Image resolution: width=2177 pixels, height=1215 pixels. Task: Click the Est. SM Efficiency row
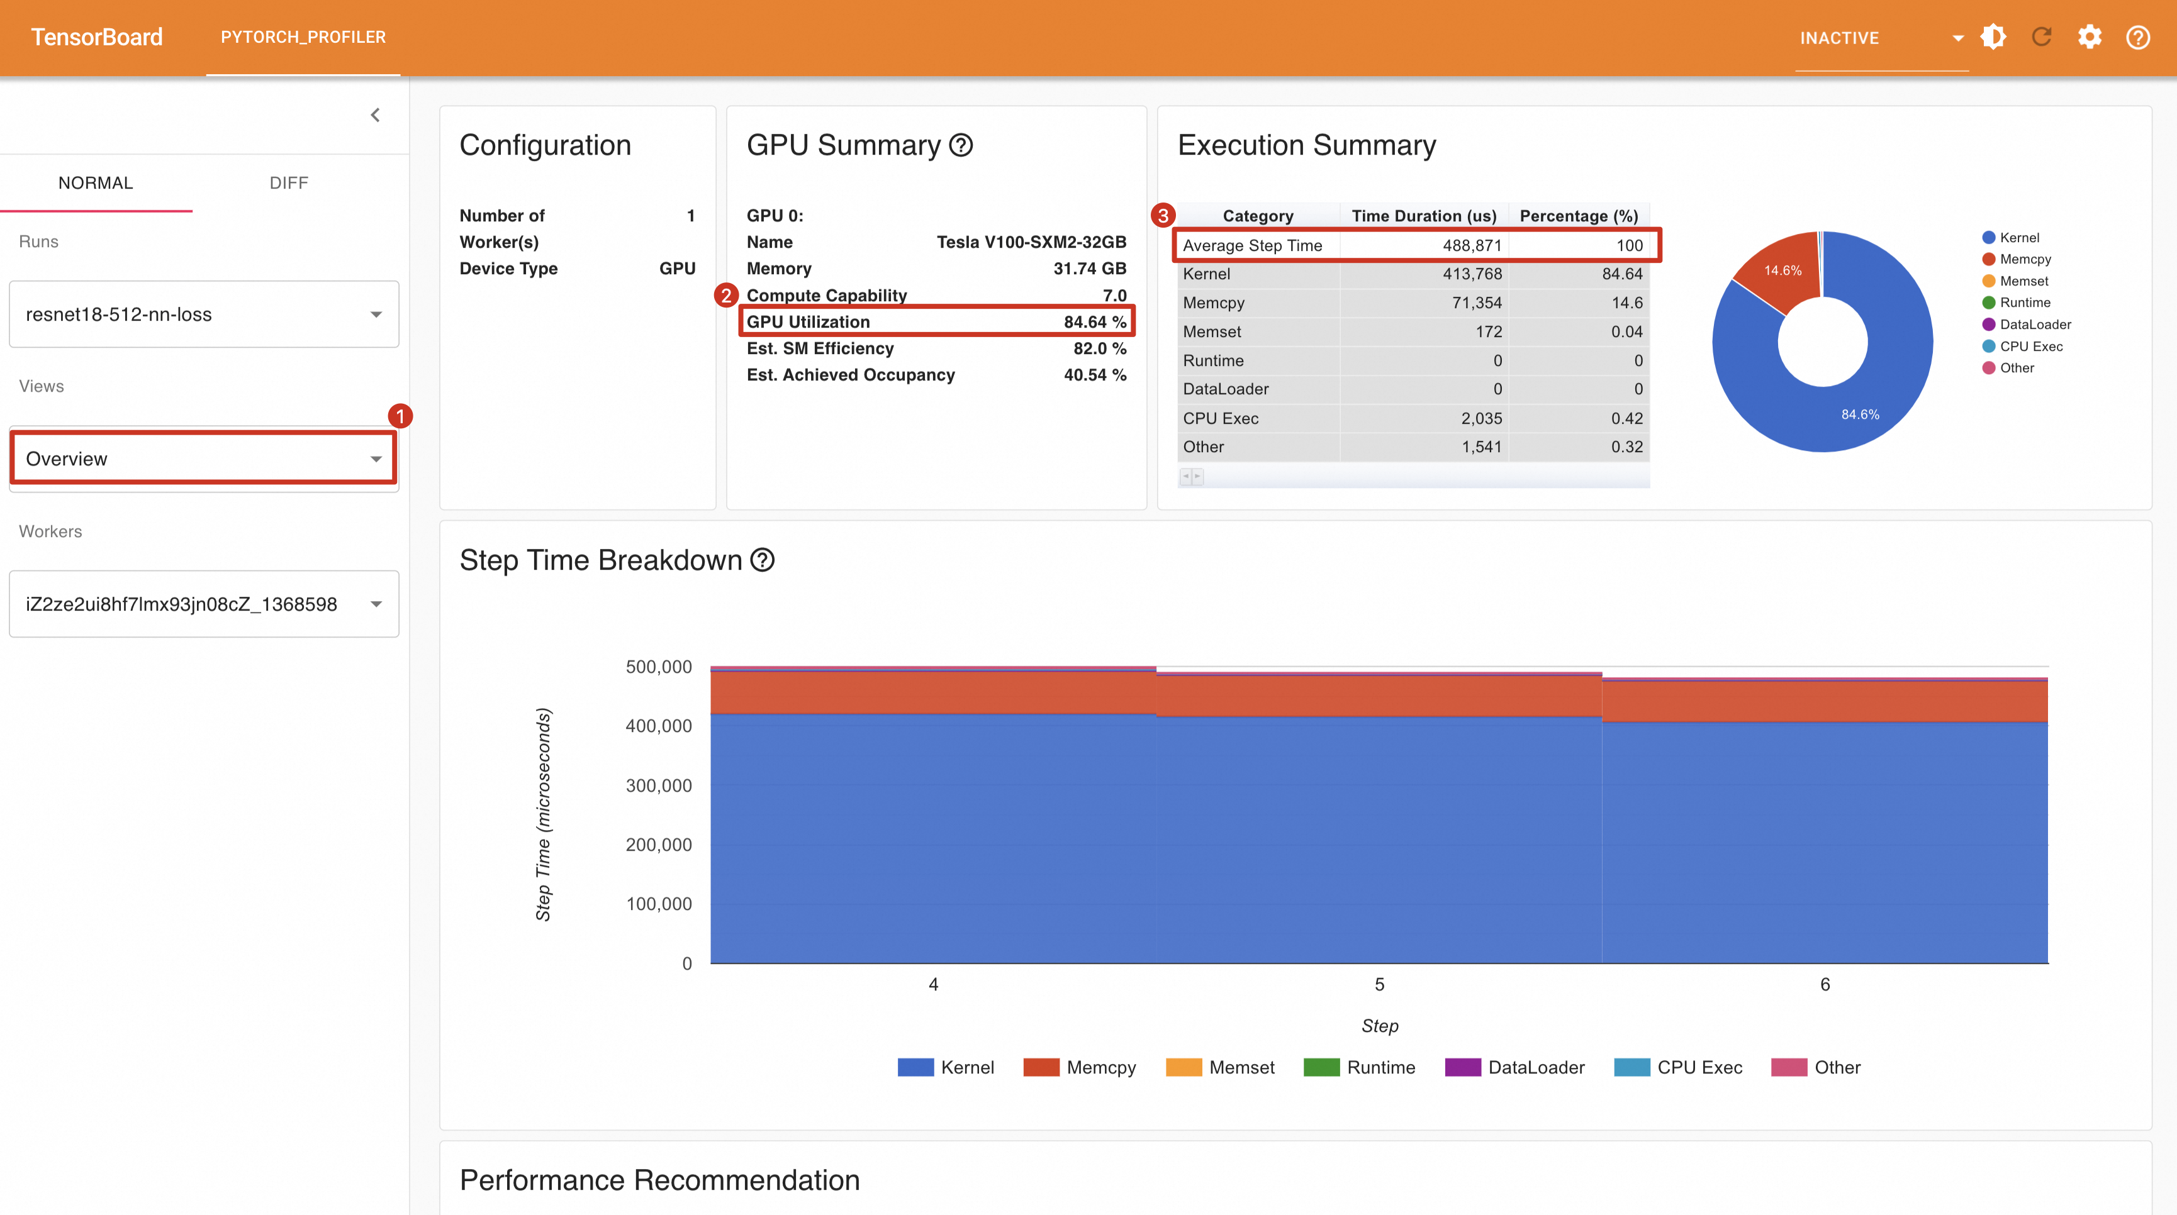(x=936, y=348)
